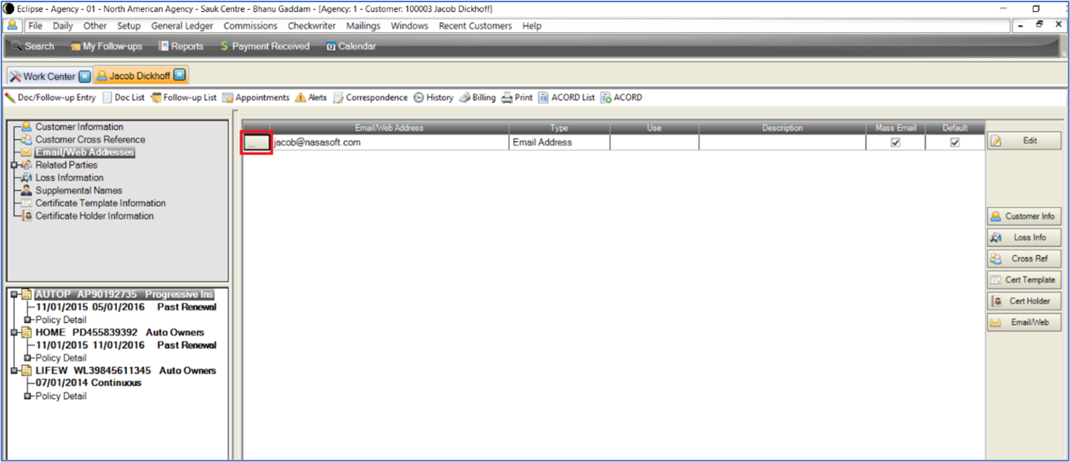Click the Alerts warning icon

pyautogui.click(x=301, y=98)
